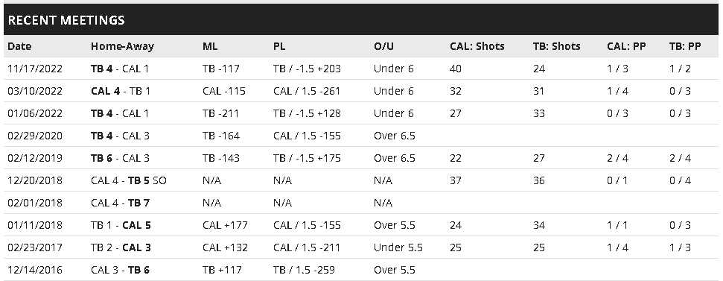Click the ML column header

[x=210, y=46]
